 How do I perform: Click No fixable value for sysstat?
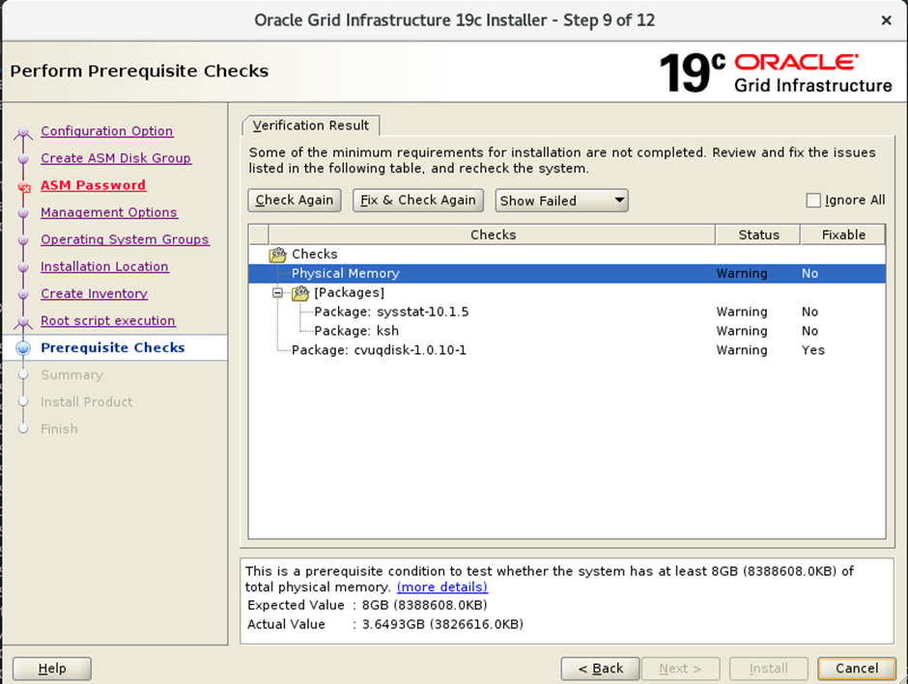pyautogui.click(x=809, y=312)
